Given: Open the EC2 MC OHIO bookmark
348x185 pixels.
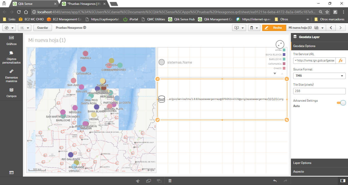Looking at the screenshot, I should point(31,19).
